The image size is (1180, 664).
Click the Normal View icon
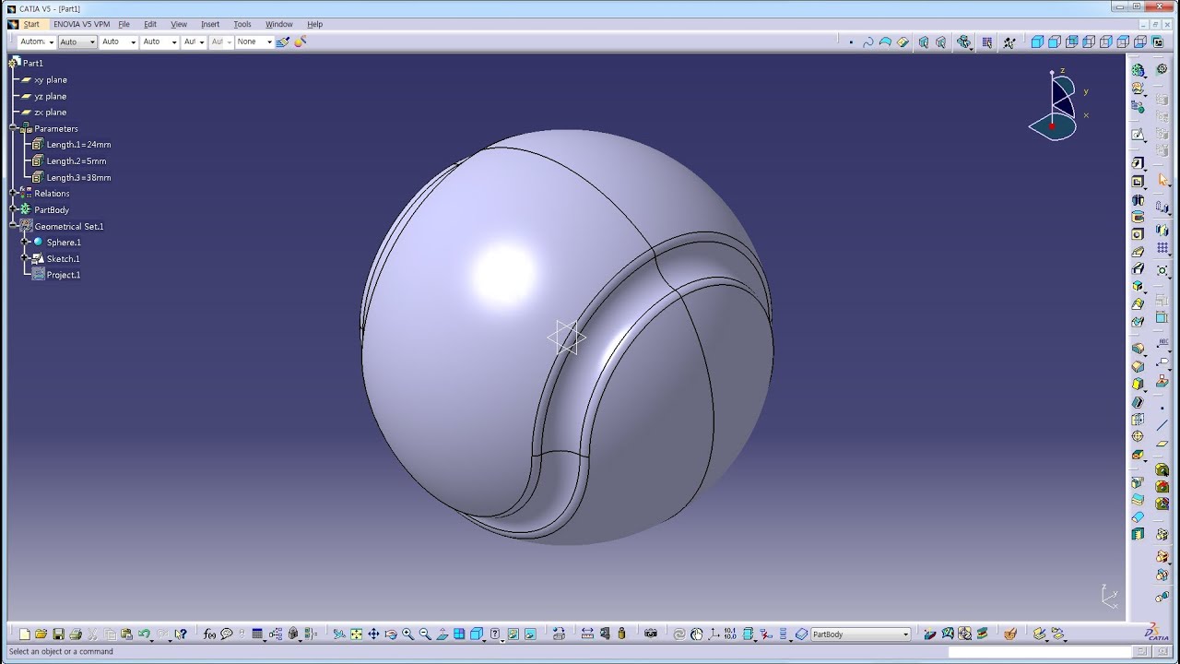(442, 634)
